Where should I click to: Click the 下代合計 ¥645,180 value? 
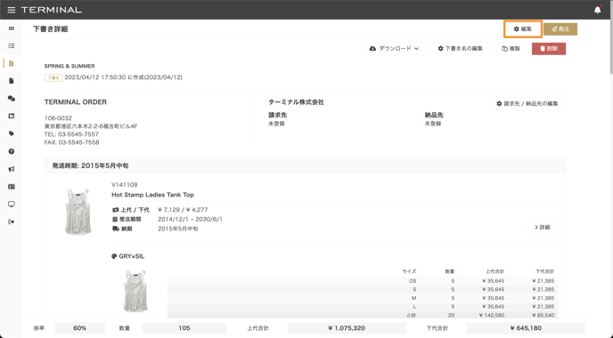pyautogui.click(x=526, y=328)
